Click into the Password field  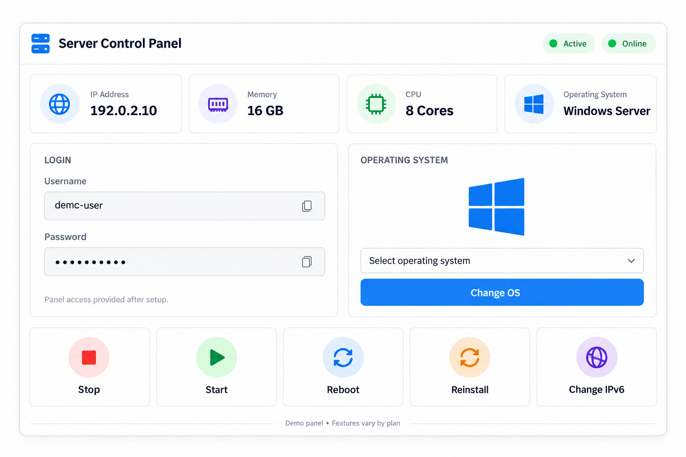coord(184,262)
